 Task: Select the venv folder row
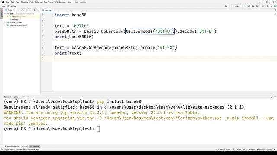point(22,16)
